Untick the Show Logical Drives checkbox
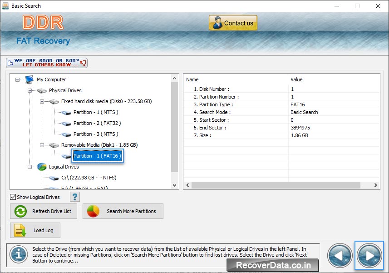Screen dimensions: 389x273 tap(13, 197)
